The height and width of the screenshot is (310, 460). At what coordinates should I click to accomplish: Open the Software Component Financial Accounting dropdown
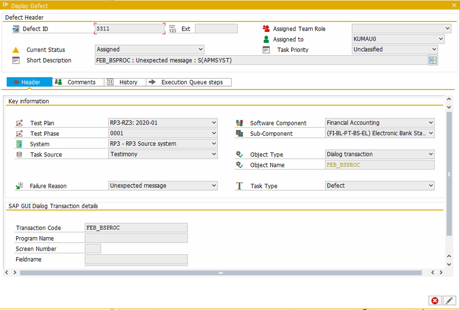coord(431,122)
